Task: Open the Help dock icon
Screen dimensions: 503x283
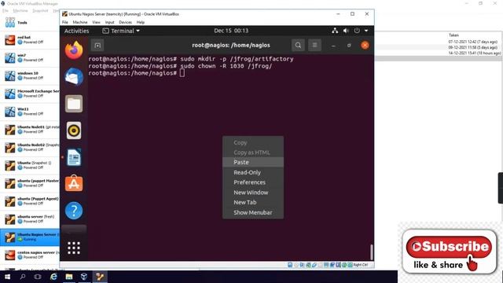Action: [74, 211]
